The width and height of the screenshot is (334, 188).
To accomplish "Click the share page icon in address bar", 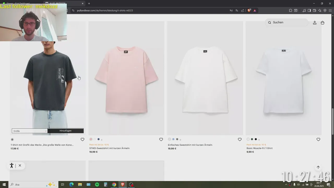I will point(243,10).
